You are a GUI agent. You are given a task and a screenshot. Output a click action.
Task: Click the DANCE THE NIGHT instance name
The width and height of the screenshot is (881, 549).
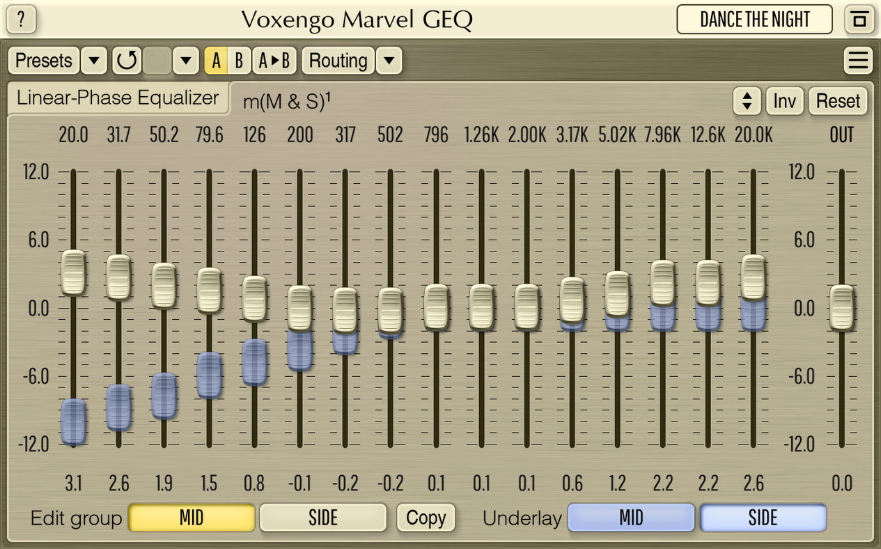pyautogui.click(x=755, y=20)
